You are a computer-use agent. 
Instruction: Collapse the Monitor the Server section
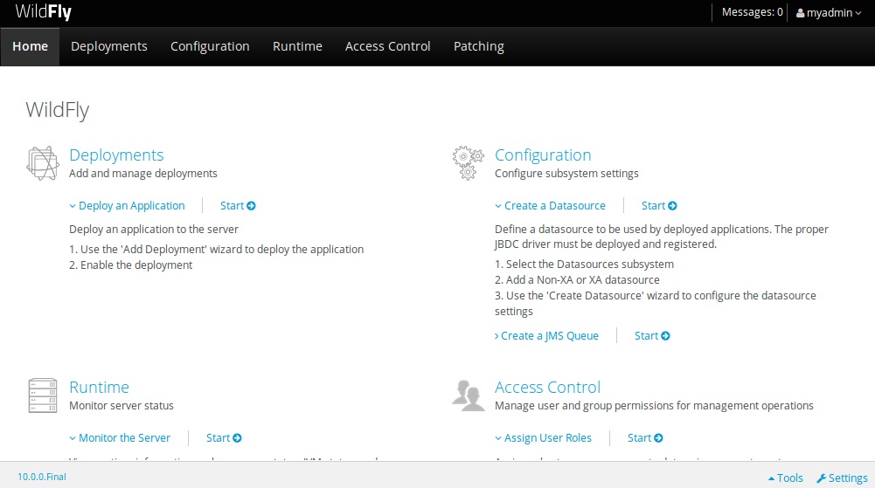(120, 438)
